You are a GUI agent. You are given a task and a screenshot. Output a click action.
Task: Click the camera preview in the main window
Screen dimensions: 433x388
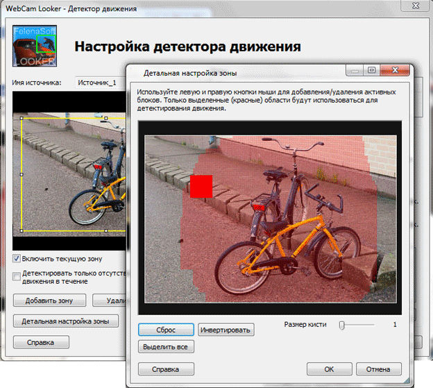click(69, 171)
